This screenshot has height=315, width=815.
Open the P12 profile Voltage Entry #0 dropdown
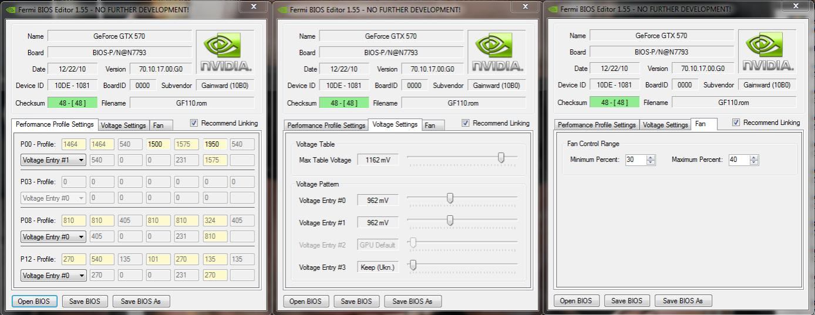point(53,275)
